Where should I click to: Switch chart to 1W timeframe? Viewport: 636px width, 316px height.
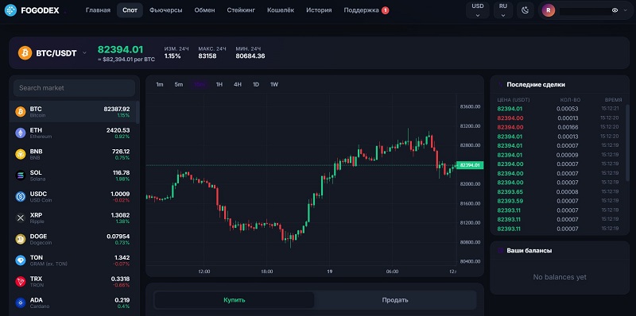tap(274, 84)
